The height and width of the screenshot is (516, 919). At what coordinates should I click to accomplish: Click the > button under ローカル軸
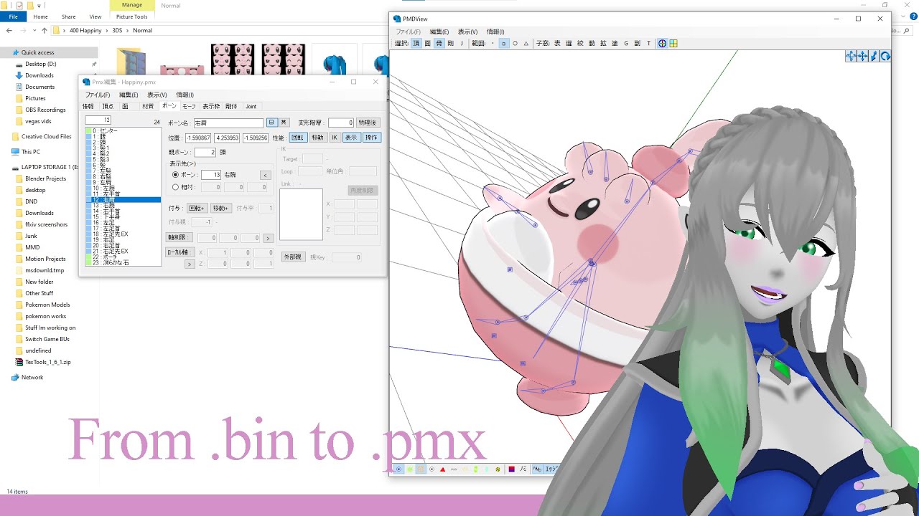(190, 264)
